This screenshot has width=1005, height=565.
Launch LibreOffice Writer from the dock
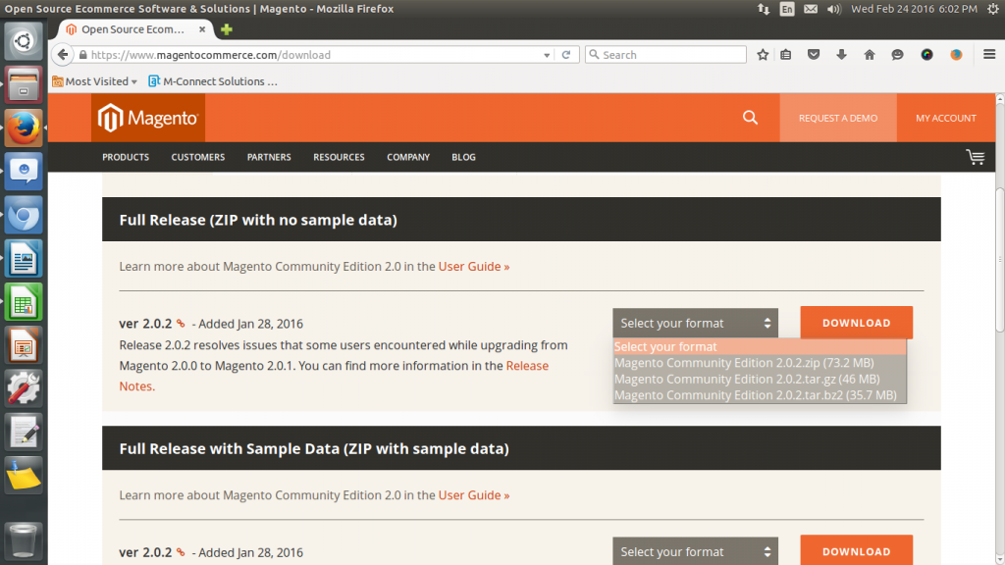click(24, 260)
